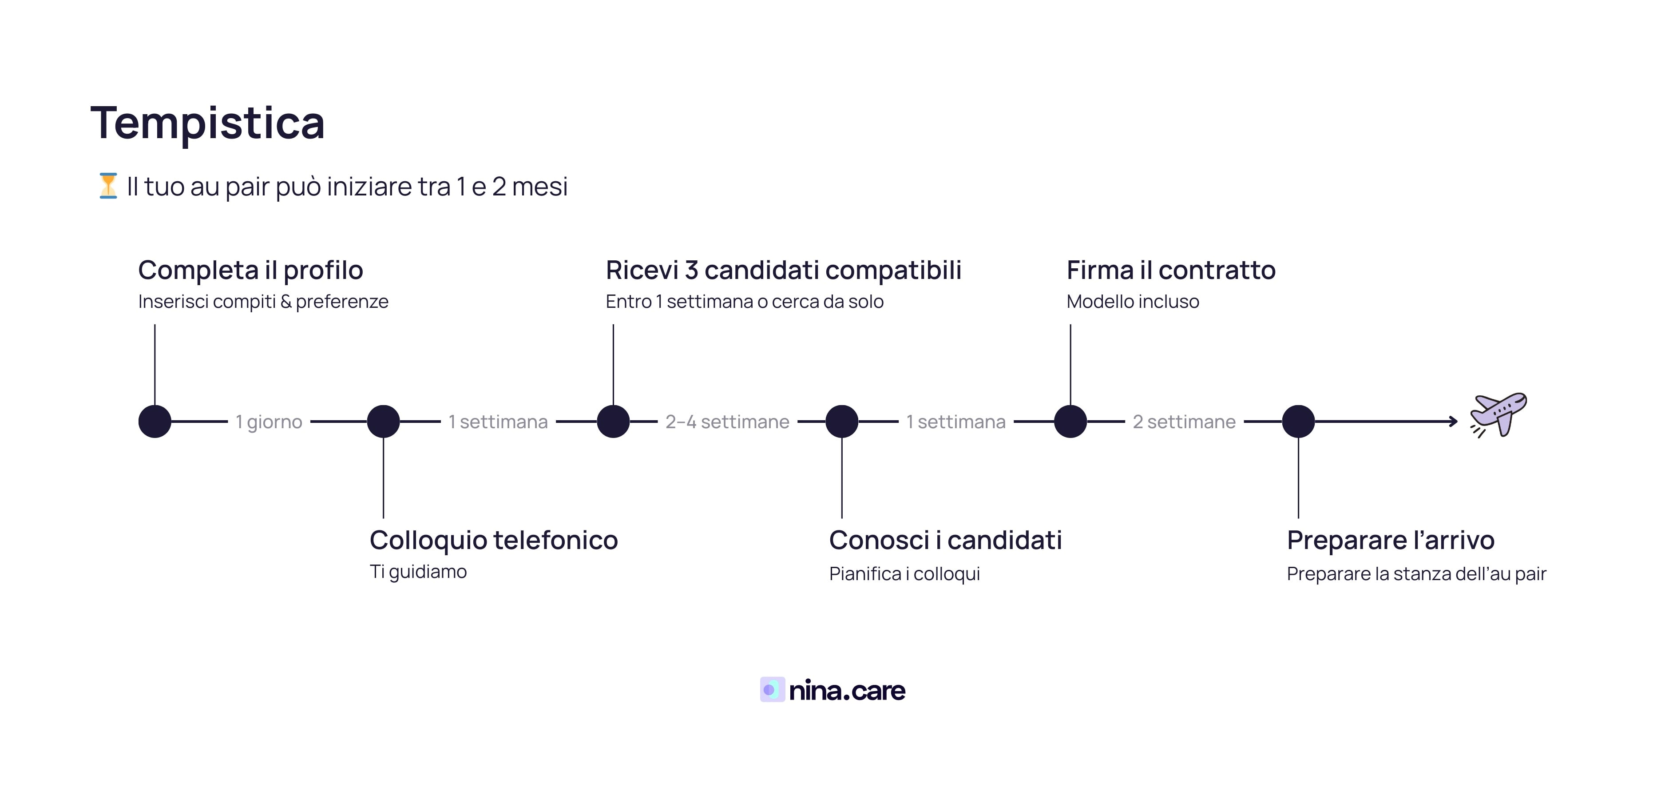Click the airplane icon at timeline end
The height and width of the screenshot is (792, 1665).
[x=1498, y=414]
